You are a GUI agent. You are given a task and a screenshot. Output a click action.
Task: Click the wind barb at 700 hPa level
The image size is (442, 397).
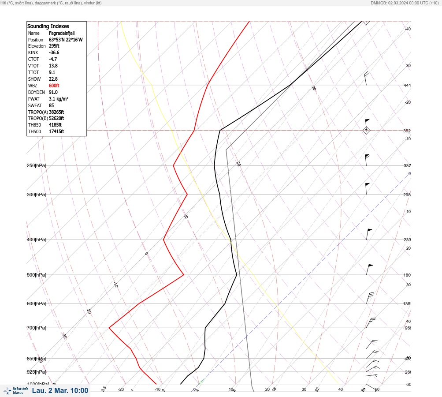click(x=371, y=323)
